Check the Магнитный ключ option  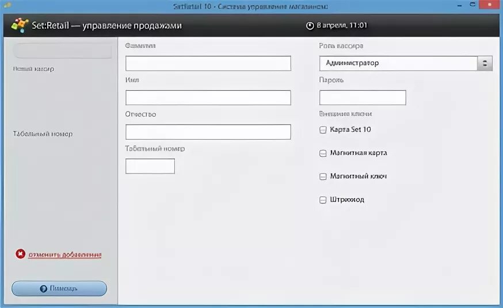point(323,176)
